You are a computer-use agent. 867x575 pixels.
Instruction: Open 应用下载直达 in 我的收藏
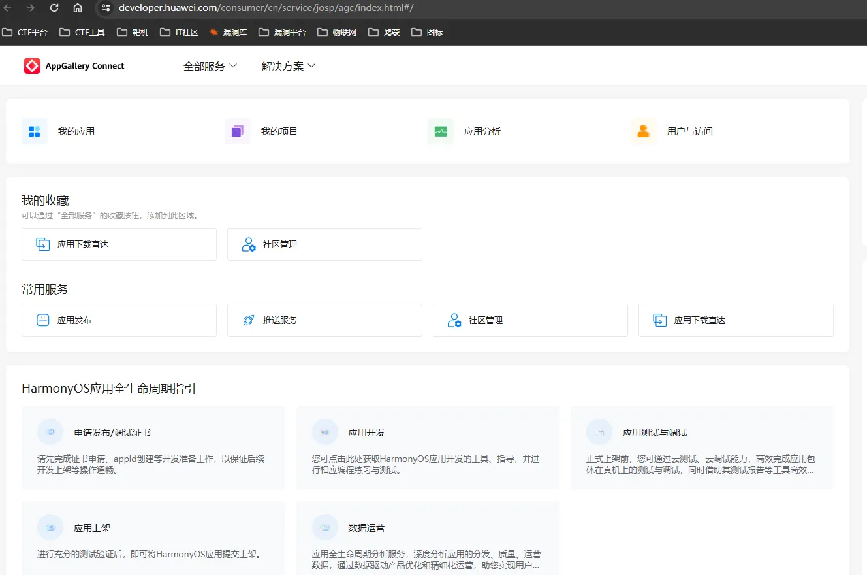click(119, 244)
